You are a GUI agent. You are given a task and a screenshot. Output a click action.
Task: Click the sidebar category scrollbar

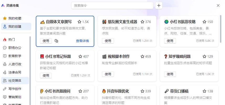click(x=30, y=71)
